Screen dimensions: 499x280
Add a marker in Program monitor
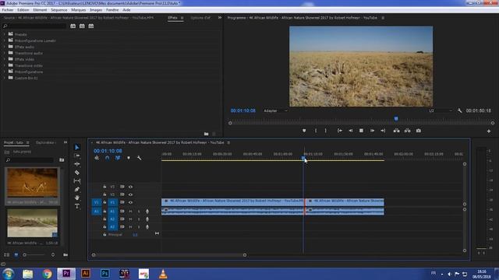[x=304, y=131]
